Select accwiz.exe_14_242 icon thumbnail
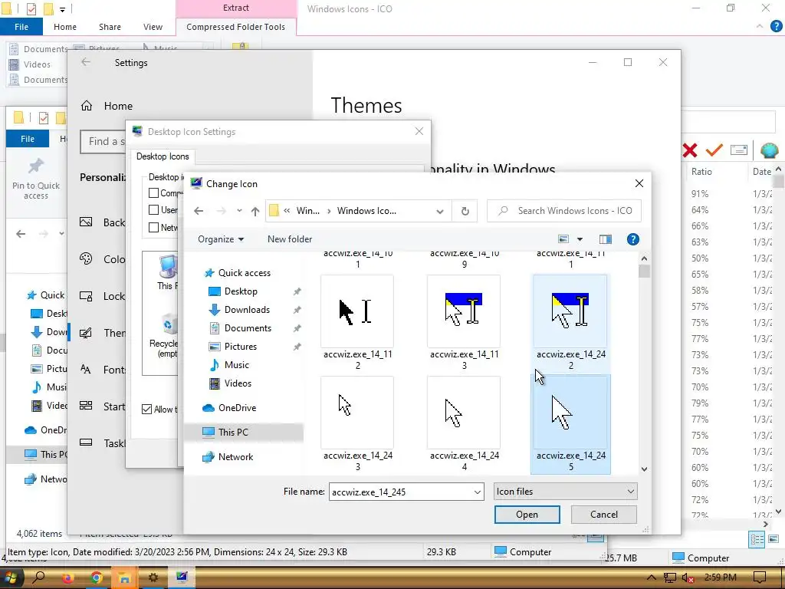The height and width of the screenshot is (589, 785). (570, 311)
